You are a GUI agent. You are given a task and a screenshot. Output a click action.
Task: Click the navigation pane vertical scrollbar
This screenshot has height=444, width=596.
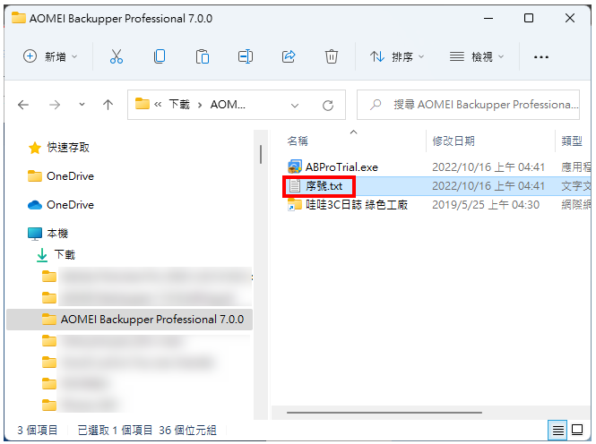tap(261, 155)
